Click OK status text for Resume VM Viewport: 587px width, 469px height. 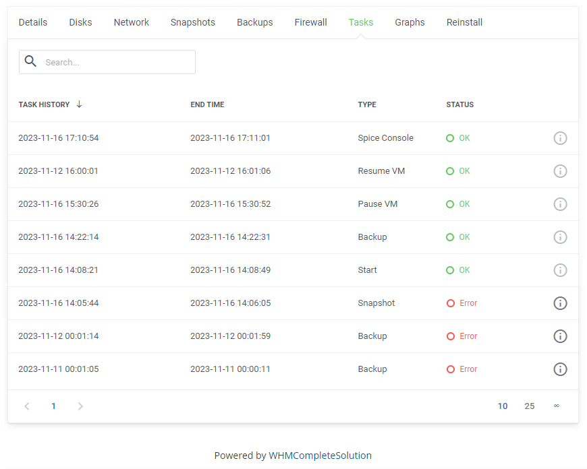pos(464,171)
